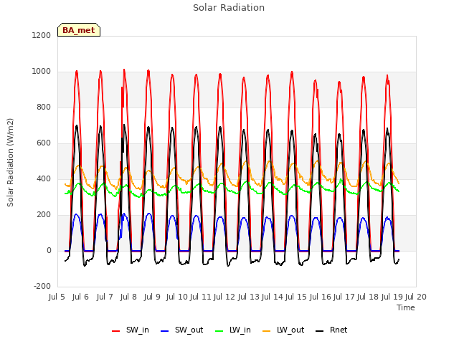Click the Jul 5 x-axis label

[x=57, y=297]
